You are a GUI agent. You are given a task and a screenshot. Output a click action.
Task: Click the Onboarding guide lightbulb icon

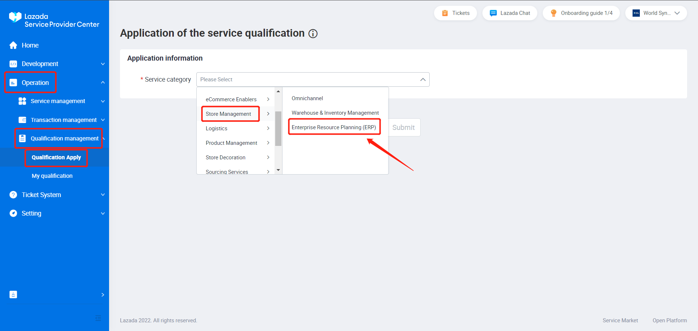(554, 13)
